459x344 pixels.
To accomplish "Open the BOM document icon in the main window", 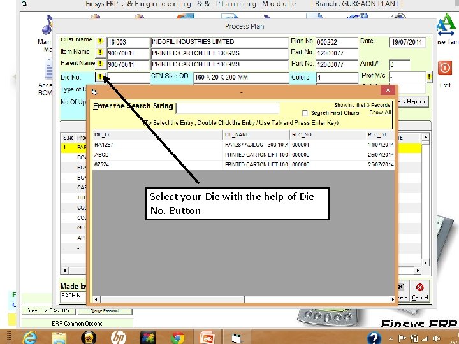I will pyautogui.click(x=48, y=68).
